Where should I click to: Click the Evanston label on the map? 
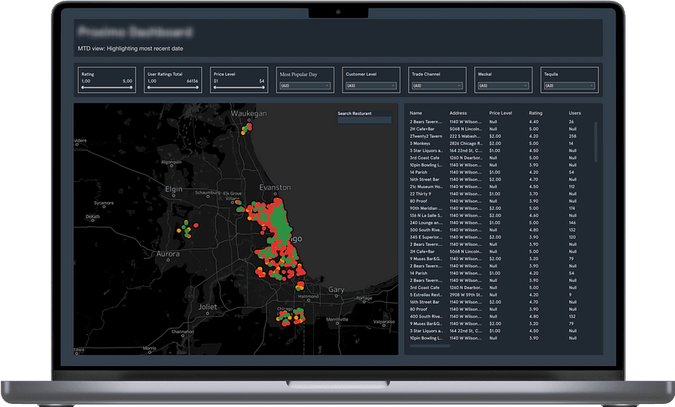click(x=275, y=187)
